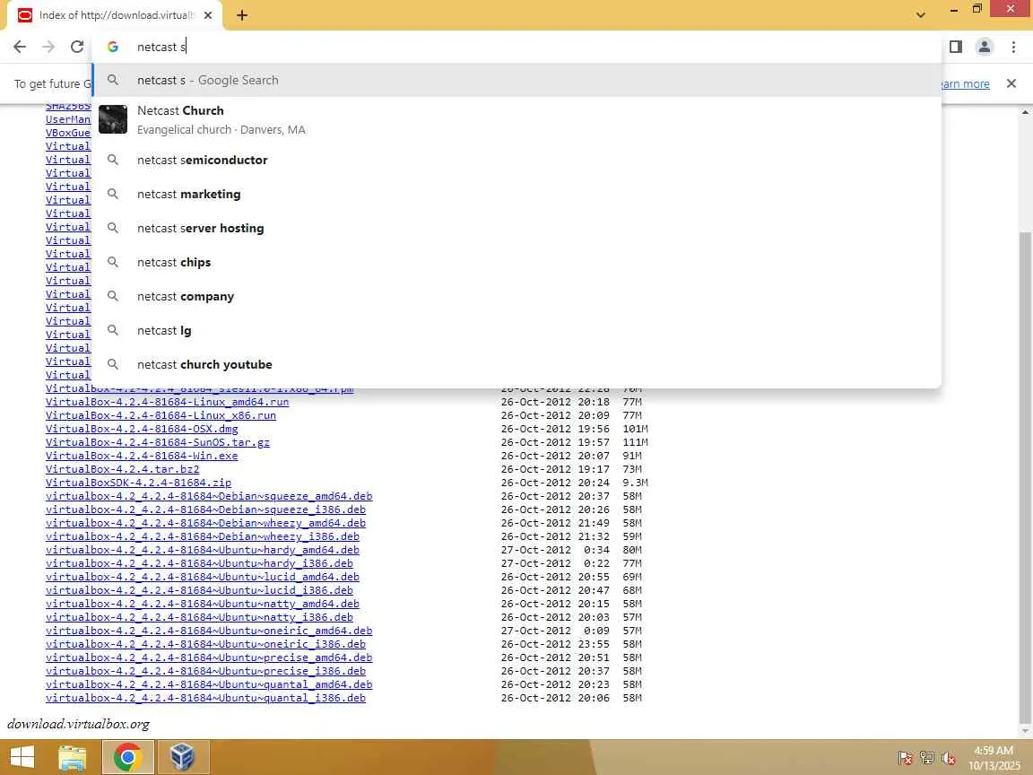
Task: Open the Chrome three-dot menu
Action: (1013, 47)
